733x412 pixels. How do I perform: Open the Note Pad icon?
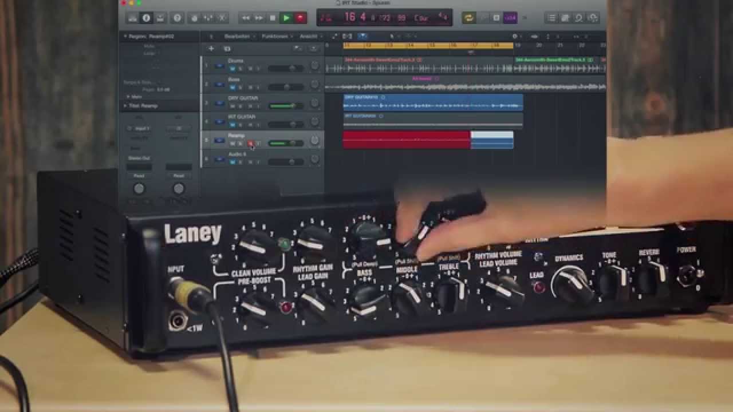[x=565, y=18]
